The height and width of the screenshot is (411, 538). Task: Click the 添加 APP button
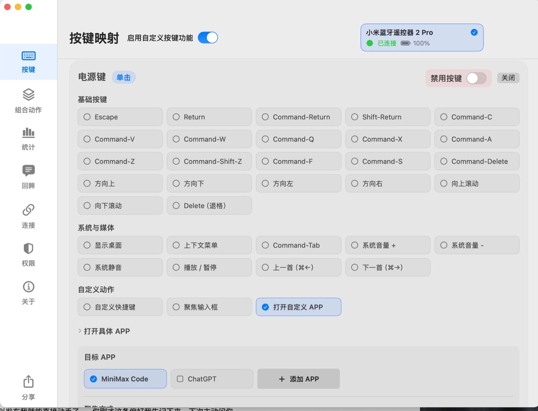click(x=298, y=379)
